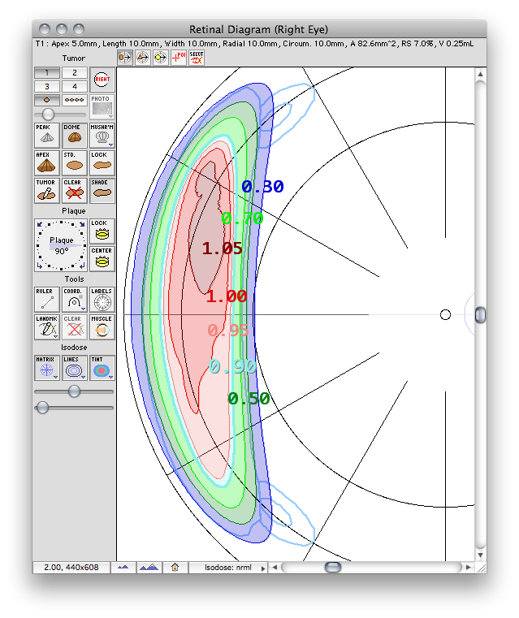
Task: Click the horizontal scrollbar left arrow
Action: (275, 567)
